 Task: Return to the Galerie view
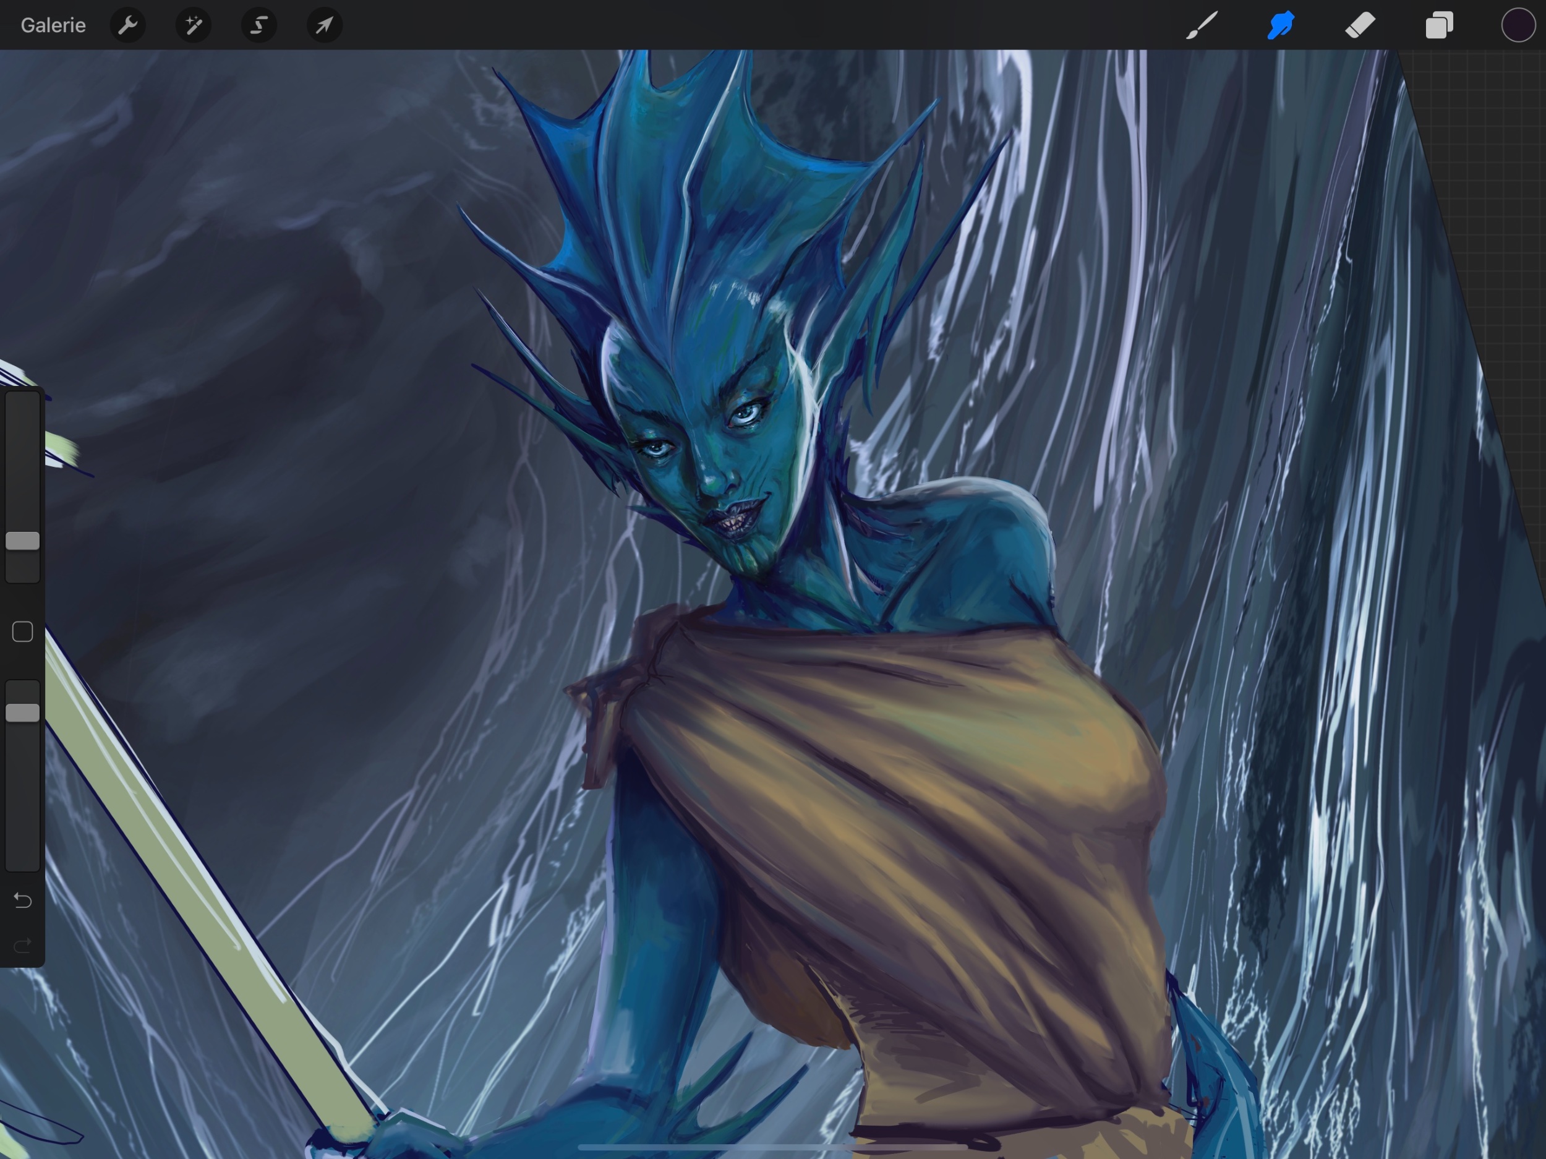53,25
